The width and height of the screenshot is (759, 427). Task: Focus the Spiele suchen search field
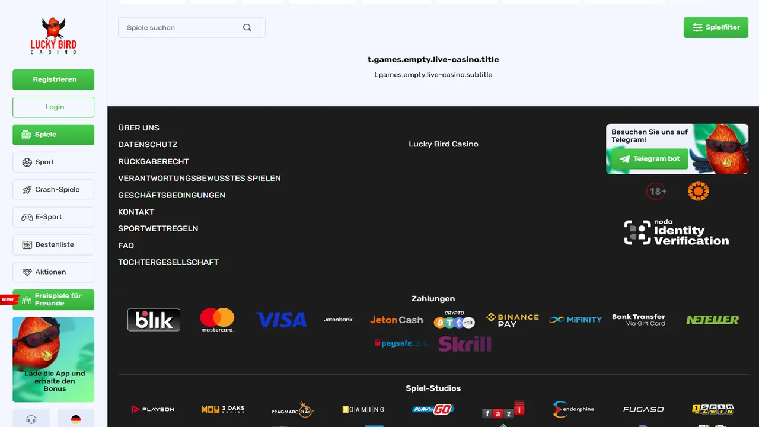pyautogui.click(x=192, y=27)
